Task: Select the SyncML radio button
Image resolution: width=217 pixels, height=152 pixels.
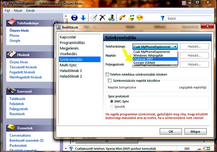Action: tap(111, 107)
